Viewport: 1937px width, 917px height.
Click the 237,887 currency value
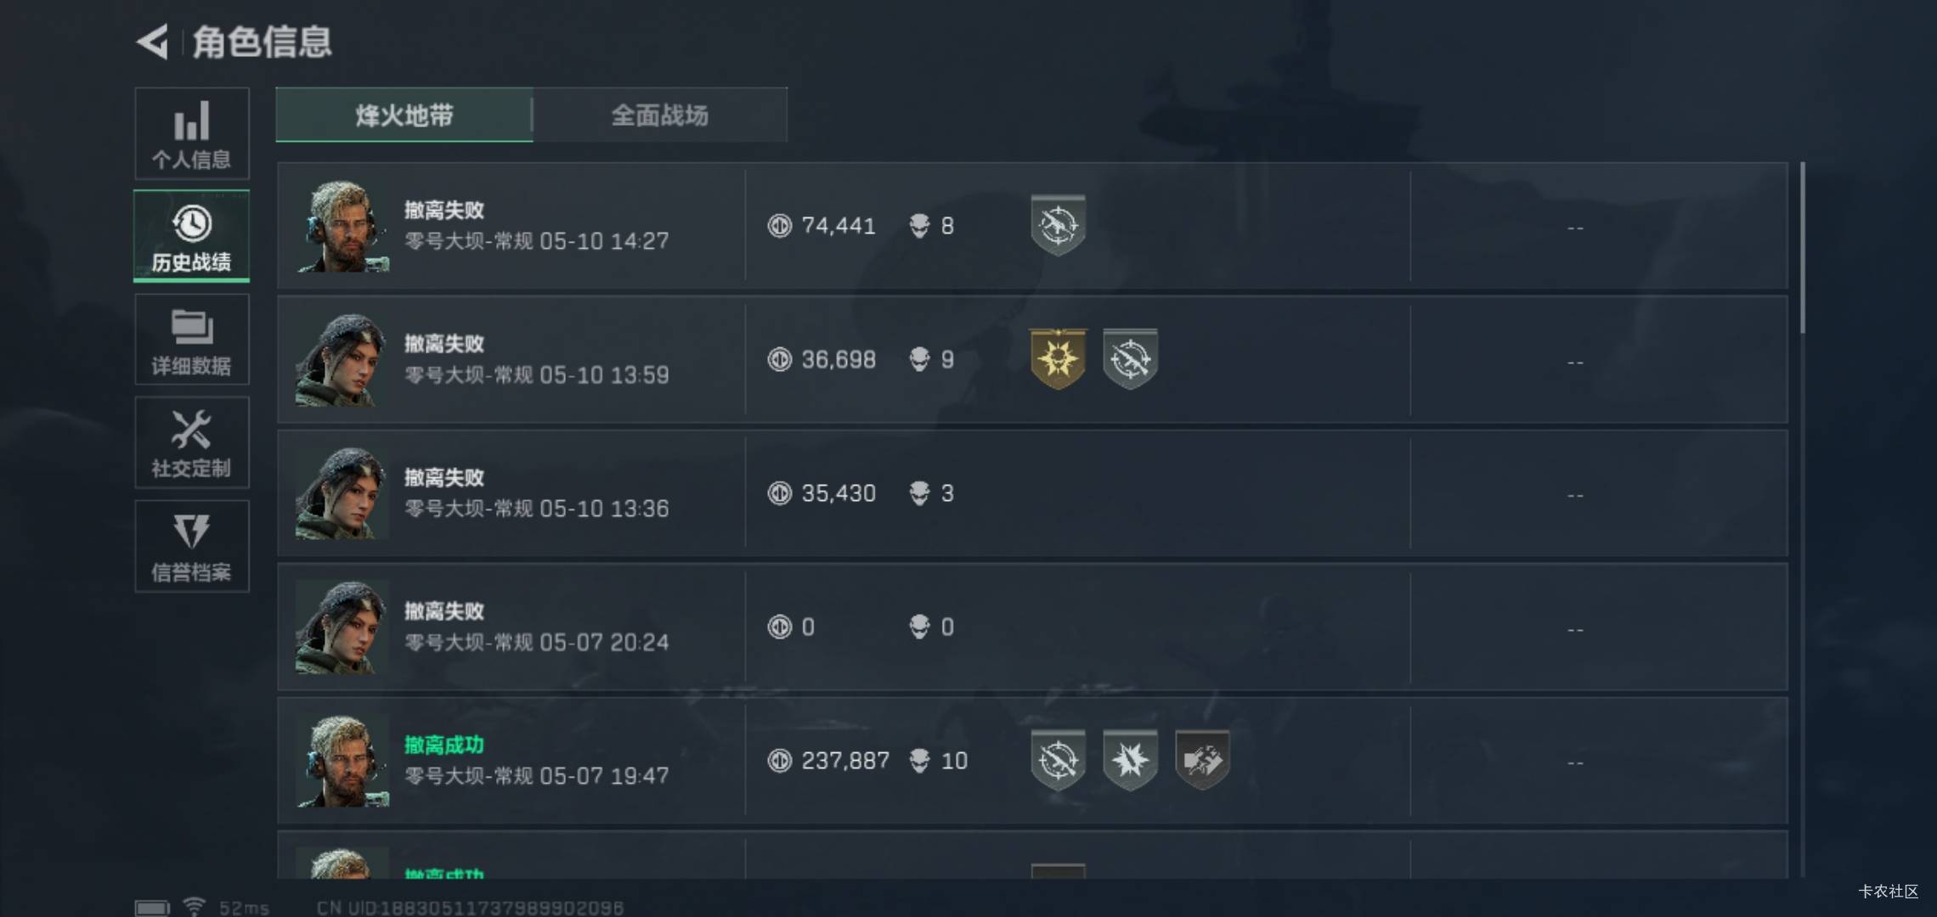tap(845, 760)
